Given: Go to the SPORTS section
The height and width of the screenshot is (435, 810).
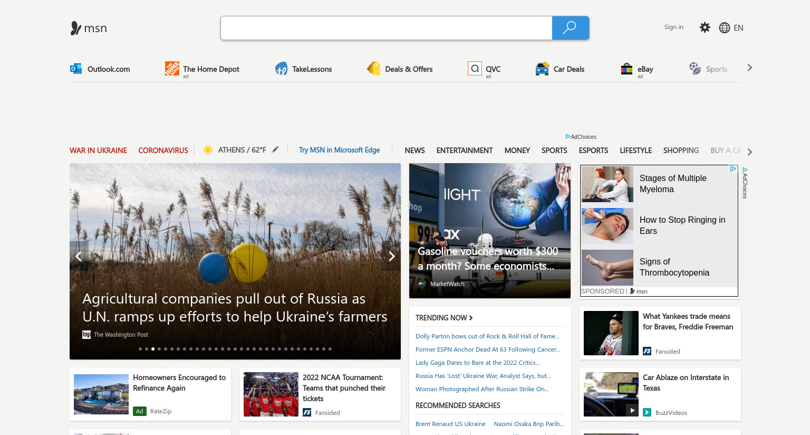Looking at the screenshot, I should click(554, 150).
